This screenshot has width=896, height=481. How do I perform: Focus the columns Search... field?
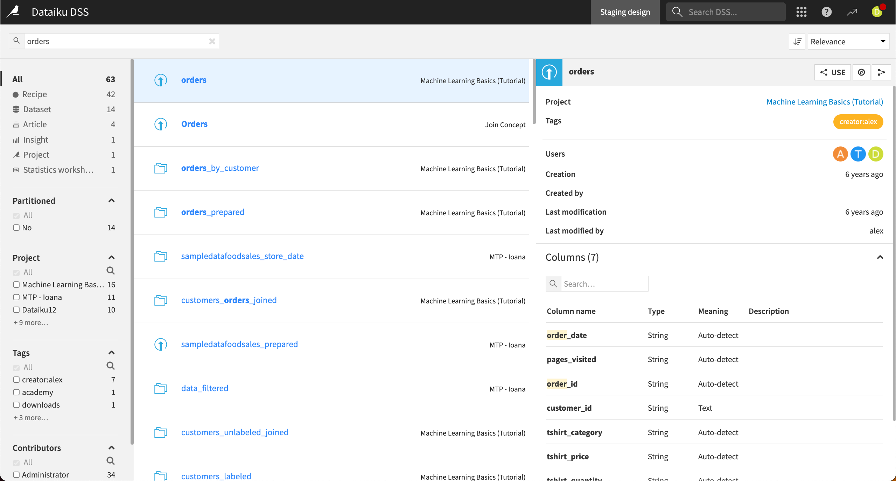604,283
